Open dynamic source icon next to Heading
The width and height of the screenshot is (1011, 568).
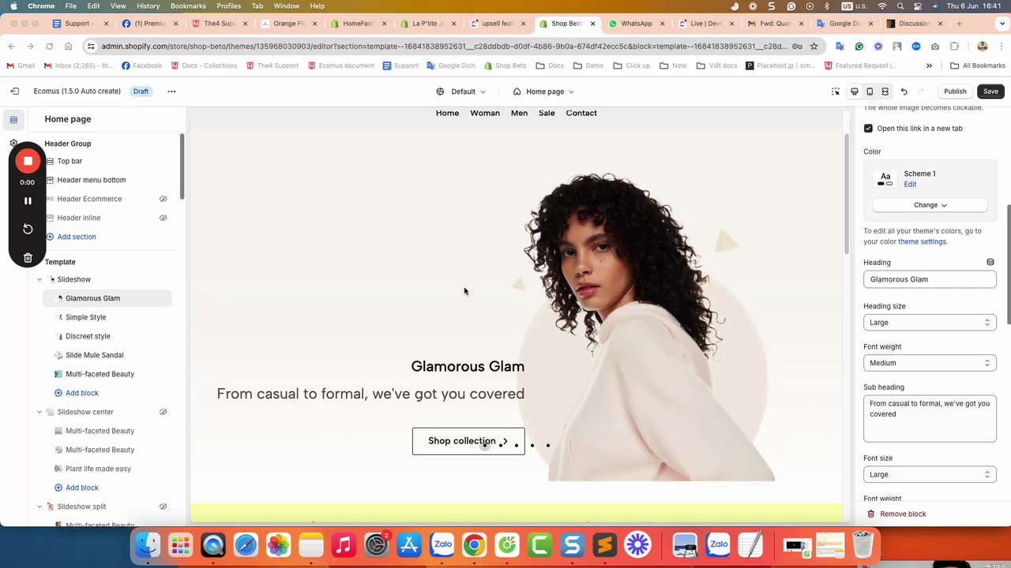coord(990,262)
